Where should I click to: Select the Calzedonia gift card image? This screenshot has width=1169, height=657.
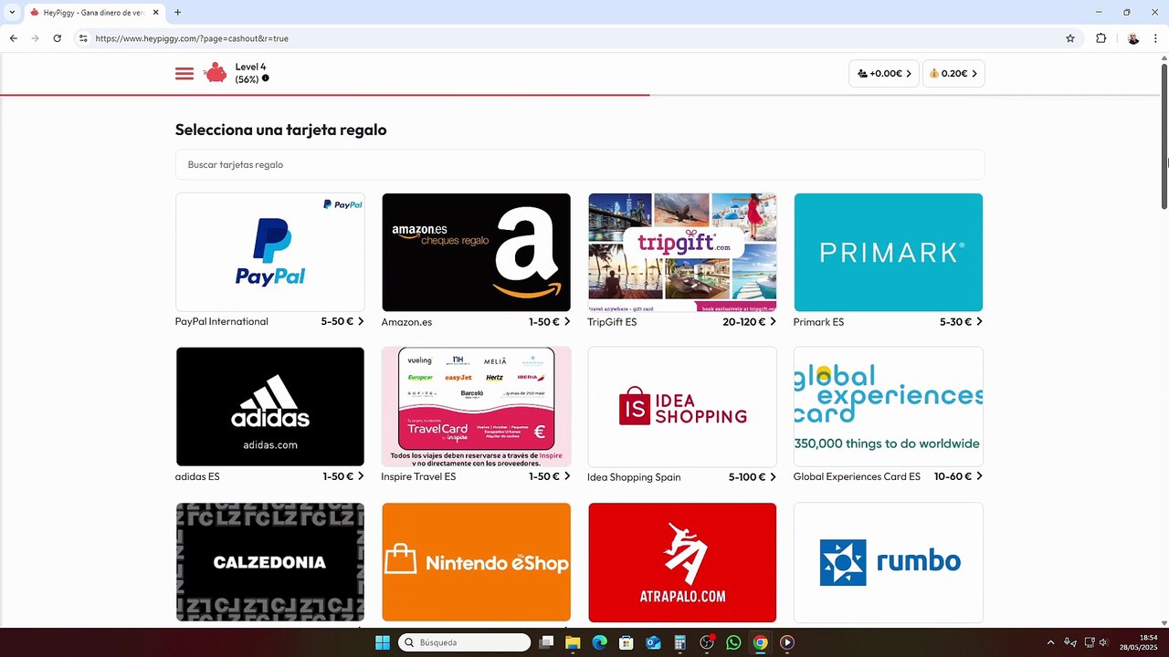[x=270, y=562]
